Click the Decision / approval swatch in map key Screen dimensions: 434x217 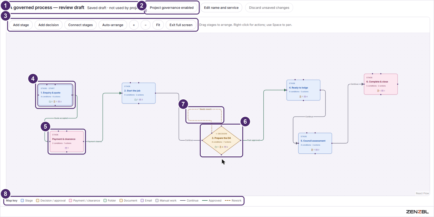38,200
